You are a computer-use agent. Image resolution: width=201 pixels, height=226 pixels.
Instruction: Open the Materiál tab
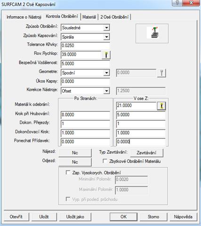89,17
